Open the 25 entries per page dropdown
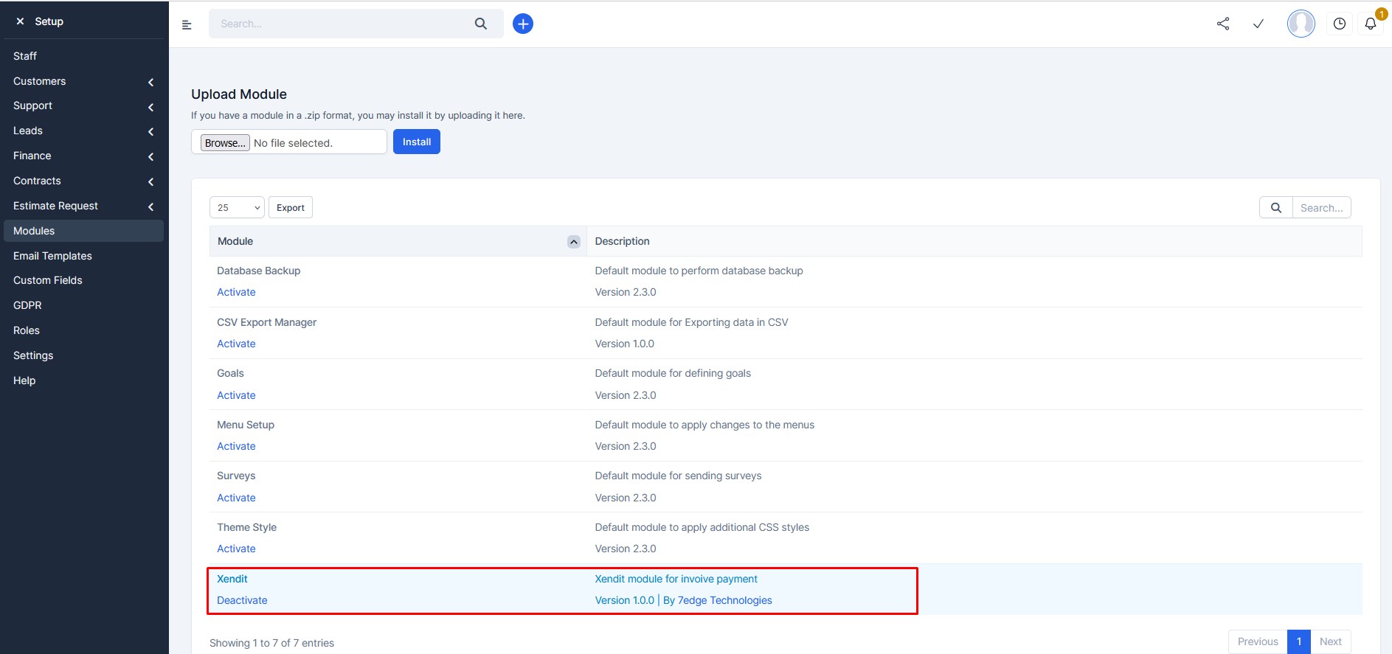The height and width of the screenshot is (654, 1392). 237,208
